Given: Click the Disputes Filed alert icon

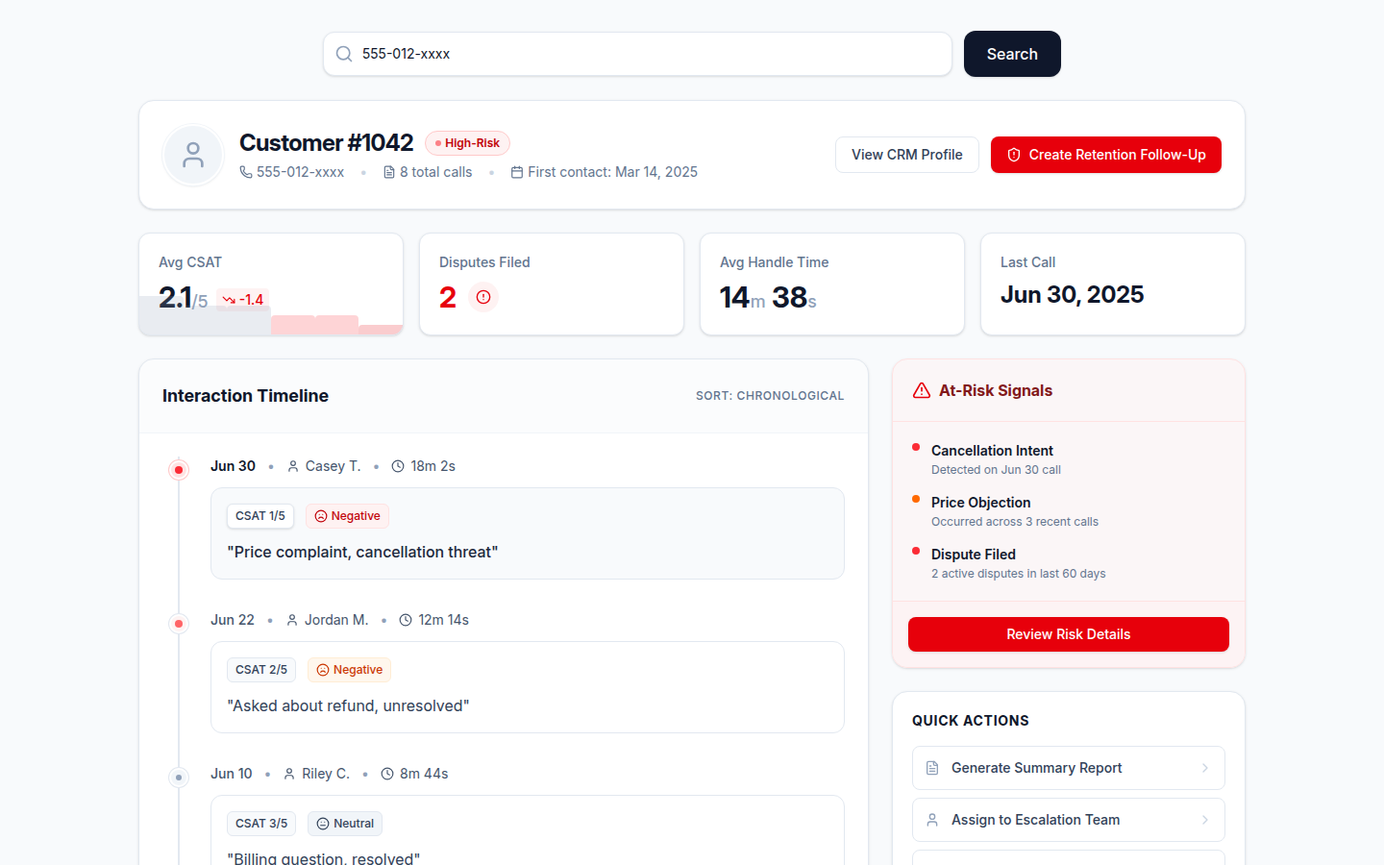Looking at the screenshot, I should coord(483,297).
